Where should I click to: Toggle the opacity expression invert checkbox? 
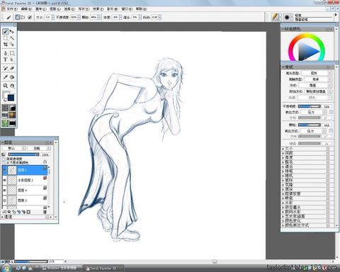click(x=331, y=112)
